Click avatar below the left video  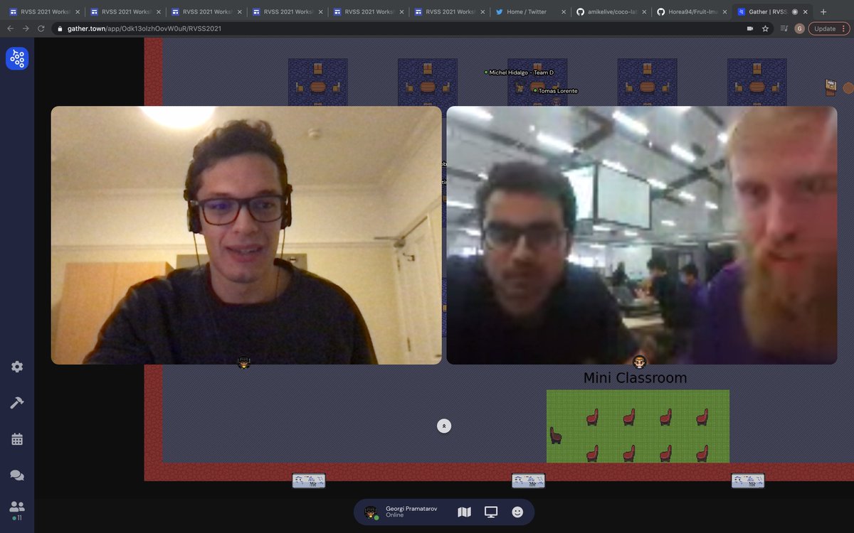(x=243, y=362)
